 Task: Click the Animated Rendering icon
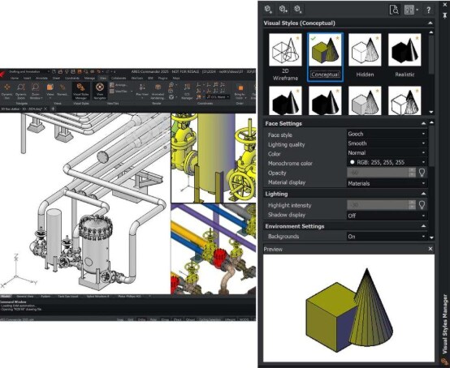[x=158, y=91]
